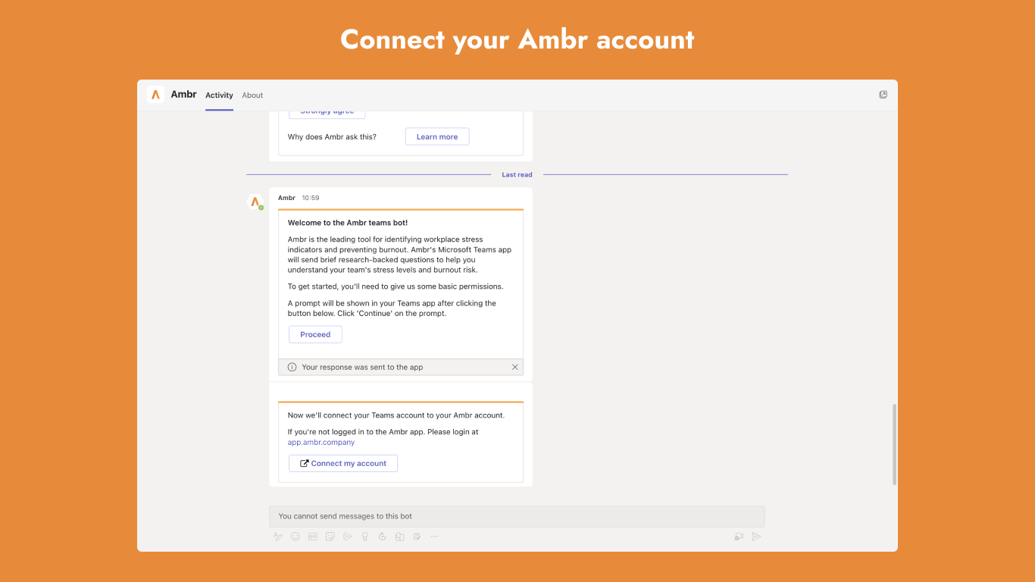The width and height of the screenshot is (1035, 582).
Task: Click the pop-out chat icon
Action: coord(883,95)
